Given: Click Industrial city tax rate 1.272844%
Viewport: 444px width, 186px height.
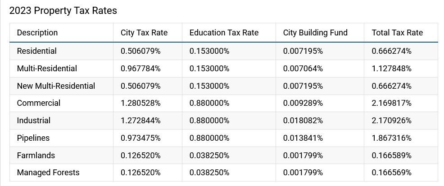Looking at the screenshot, I should click(x=140, y=121).
